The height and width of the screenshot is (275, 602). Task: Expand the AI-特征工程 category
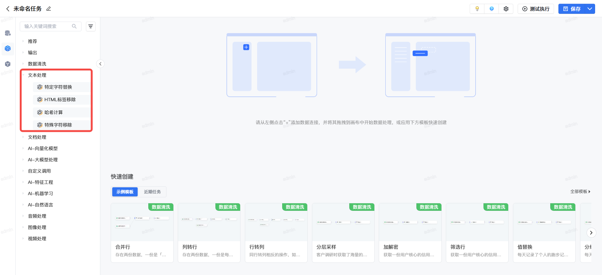(x=23, y=182)
